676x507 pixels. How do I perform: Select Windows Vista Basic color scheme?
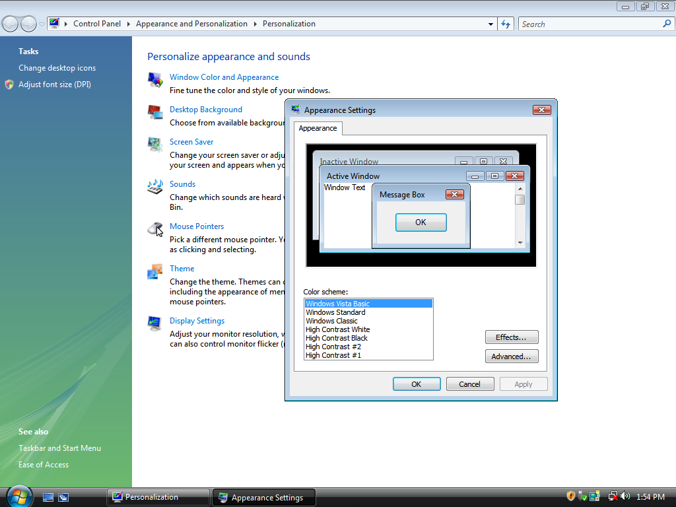pos(368,304)
